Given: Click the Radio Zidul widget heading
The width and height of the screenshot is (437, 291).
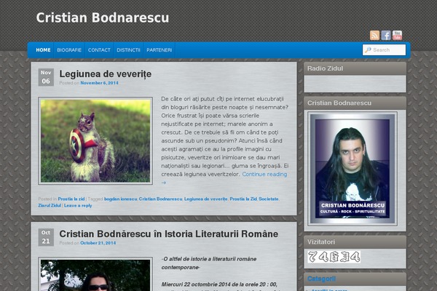Looking at the screenshot, I should coord(325,68).
